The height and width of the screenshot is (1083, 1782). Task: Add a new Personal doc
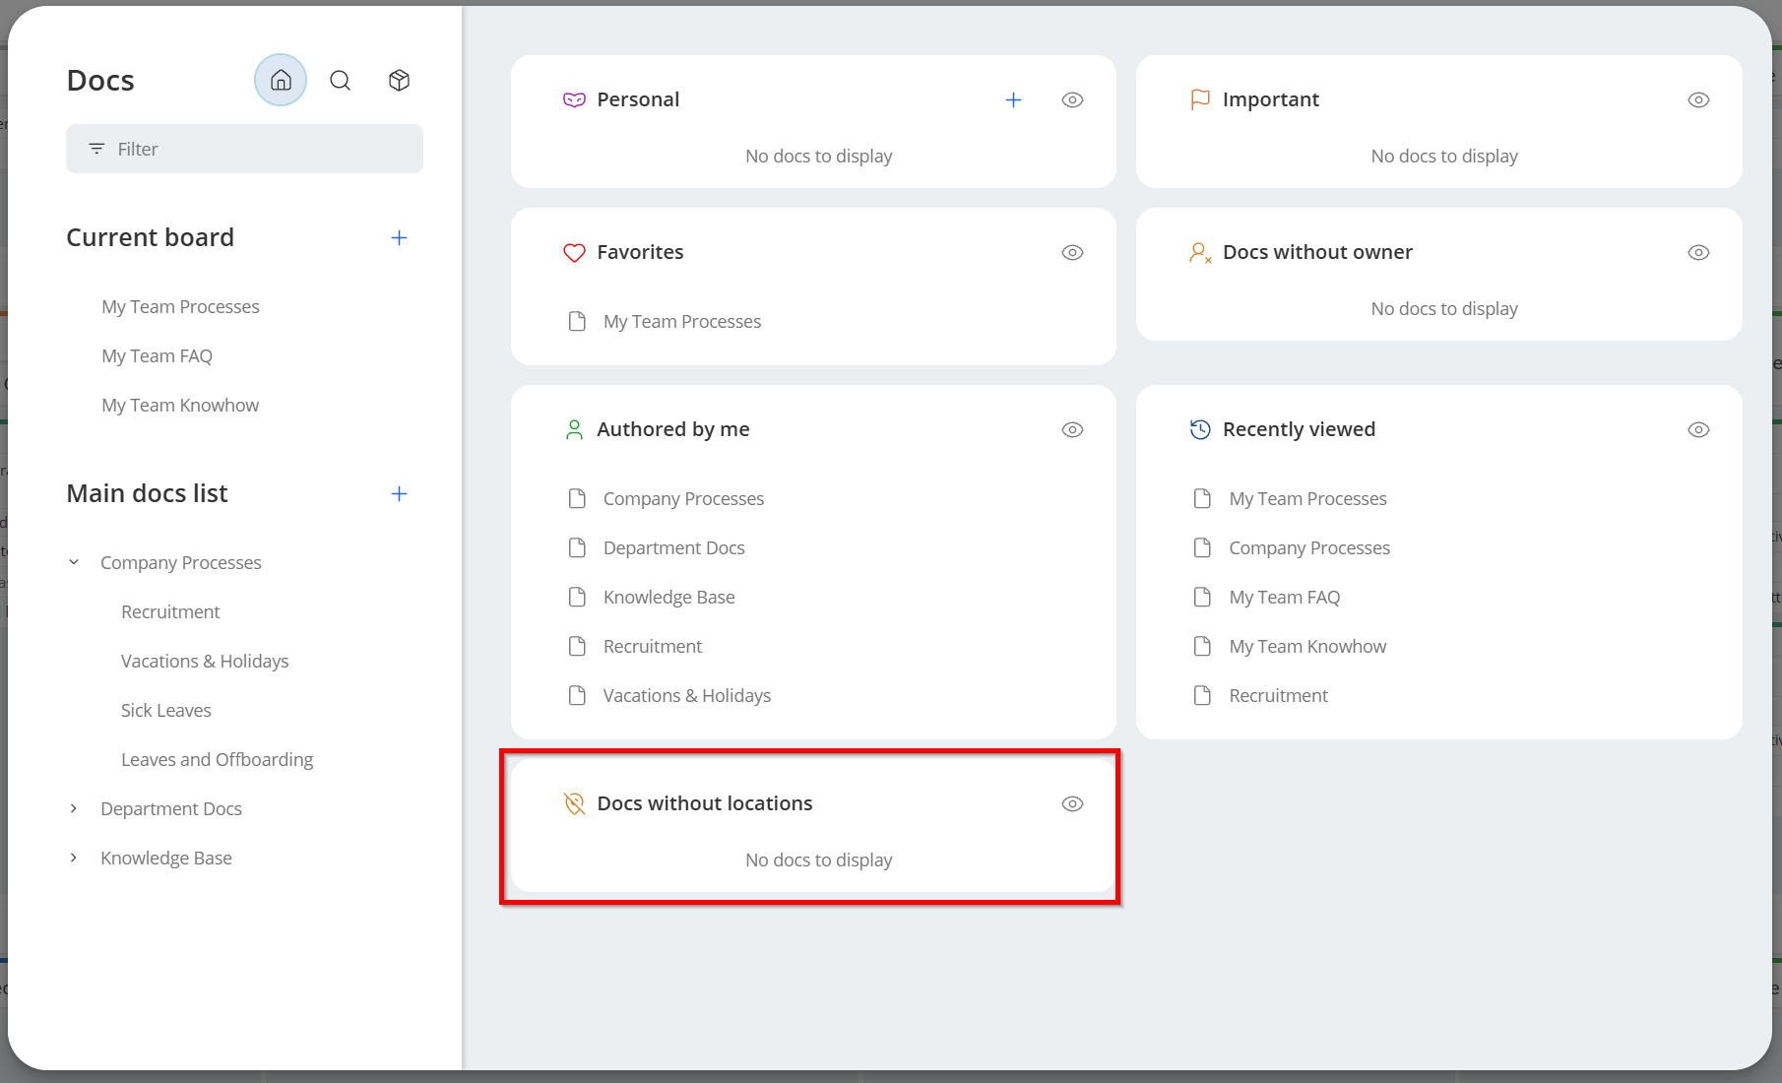tap(1013, 99)
